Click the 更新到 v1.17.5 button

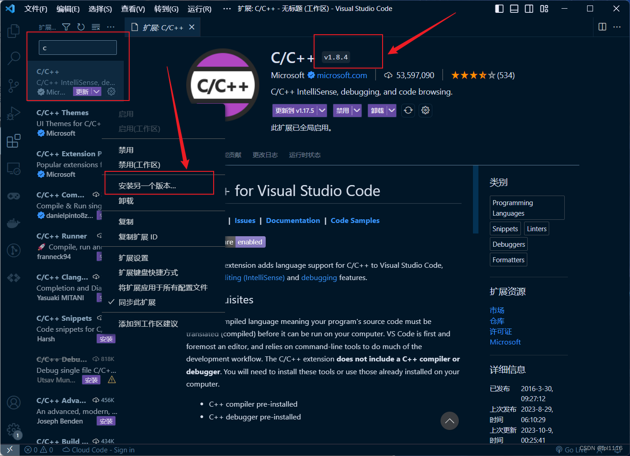click(x=295, y=111)
